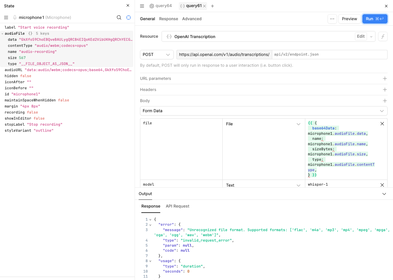Image resolution: width=393 pixels, height=280 pixels.
Task: Remove the model form data row
Action: [x=382, y=185]
